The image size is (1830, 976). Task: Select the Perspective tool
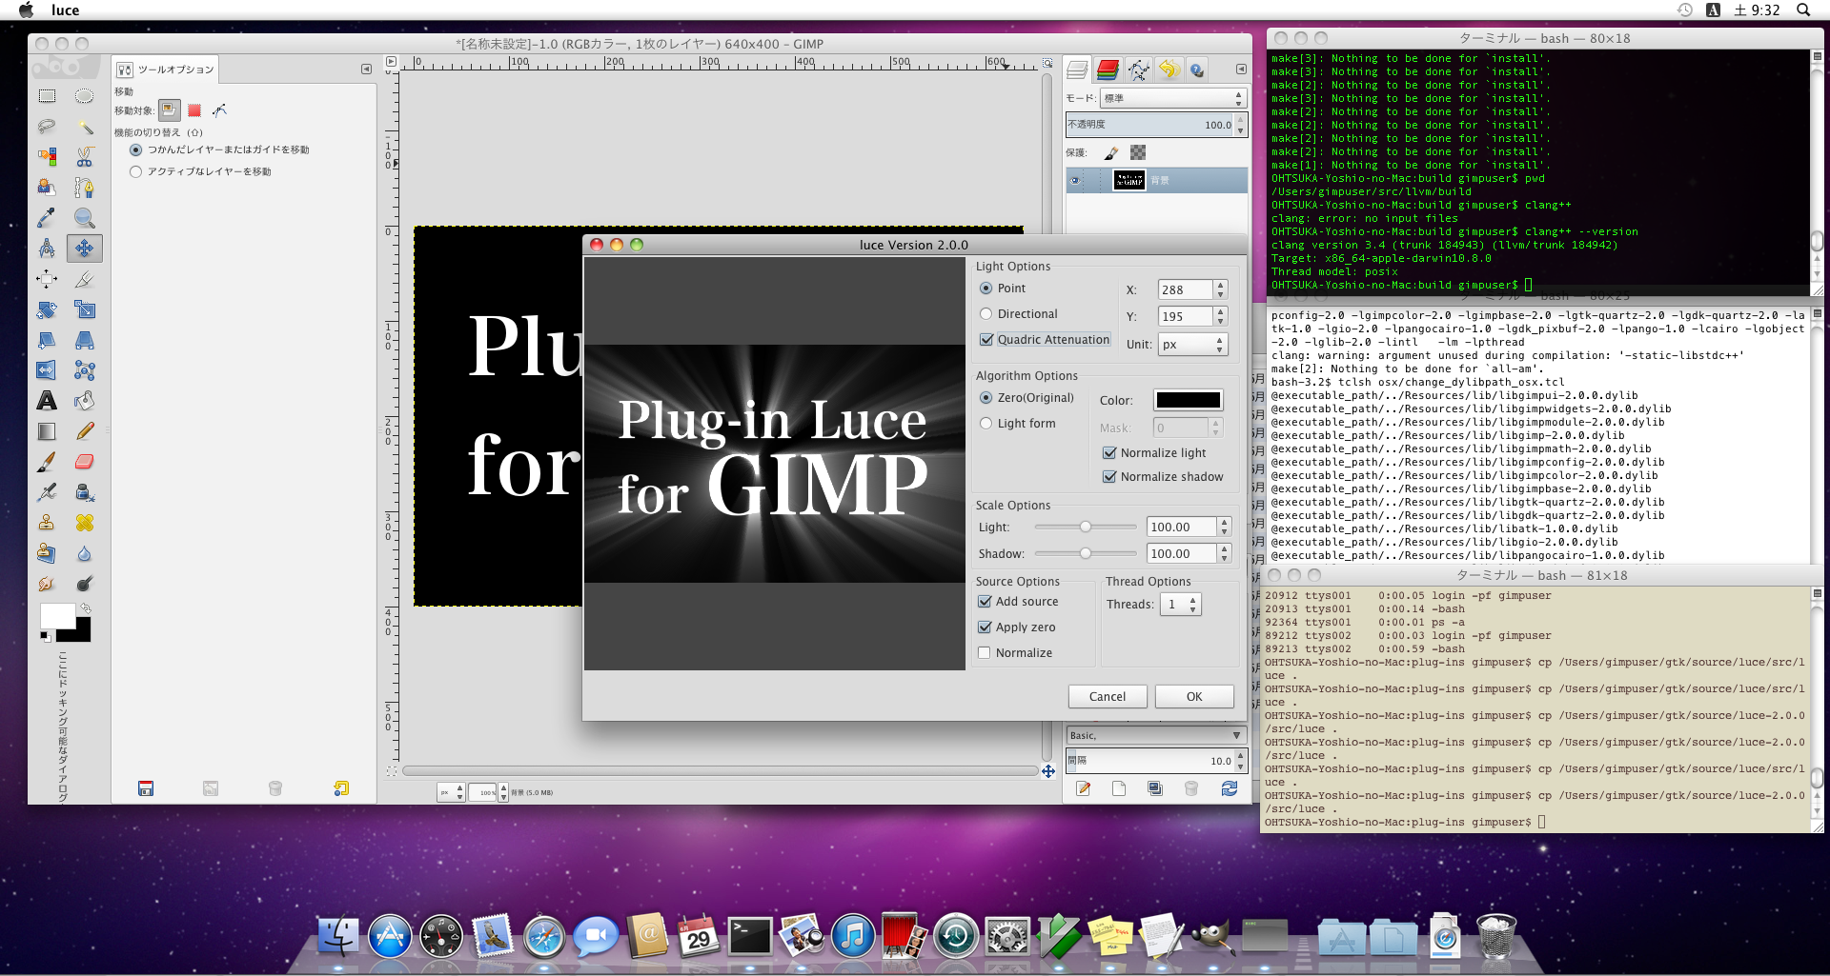[84, 340]
